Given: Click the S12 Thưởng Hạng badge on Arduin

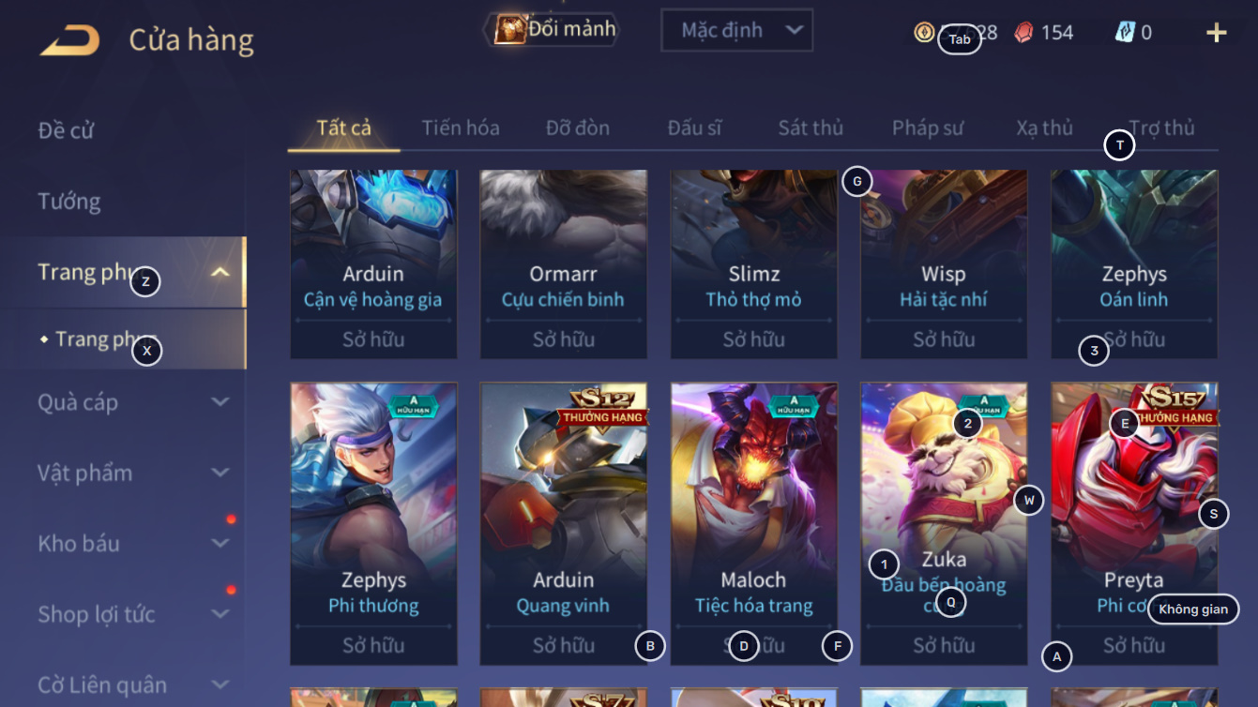Looking at the screenshot, I should click(602, 405).
